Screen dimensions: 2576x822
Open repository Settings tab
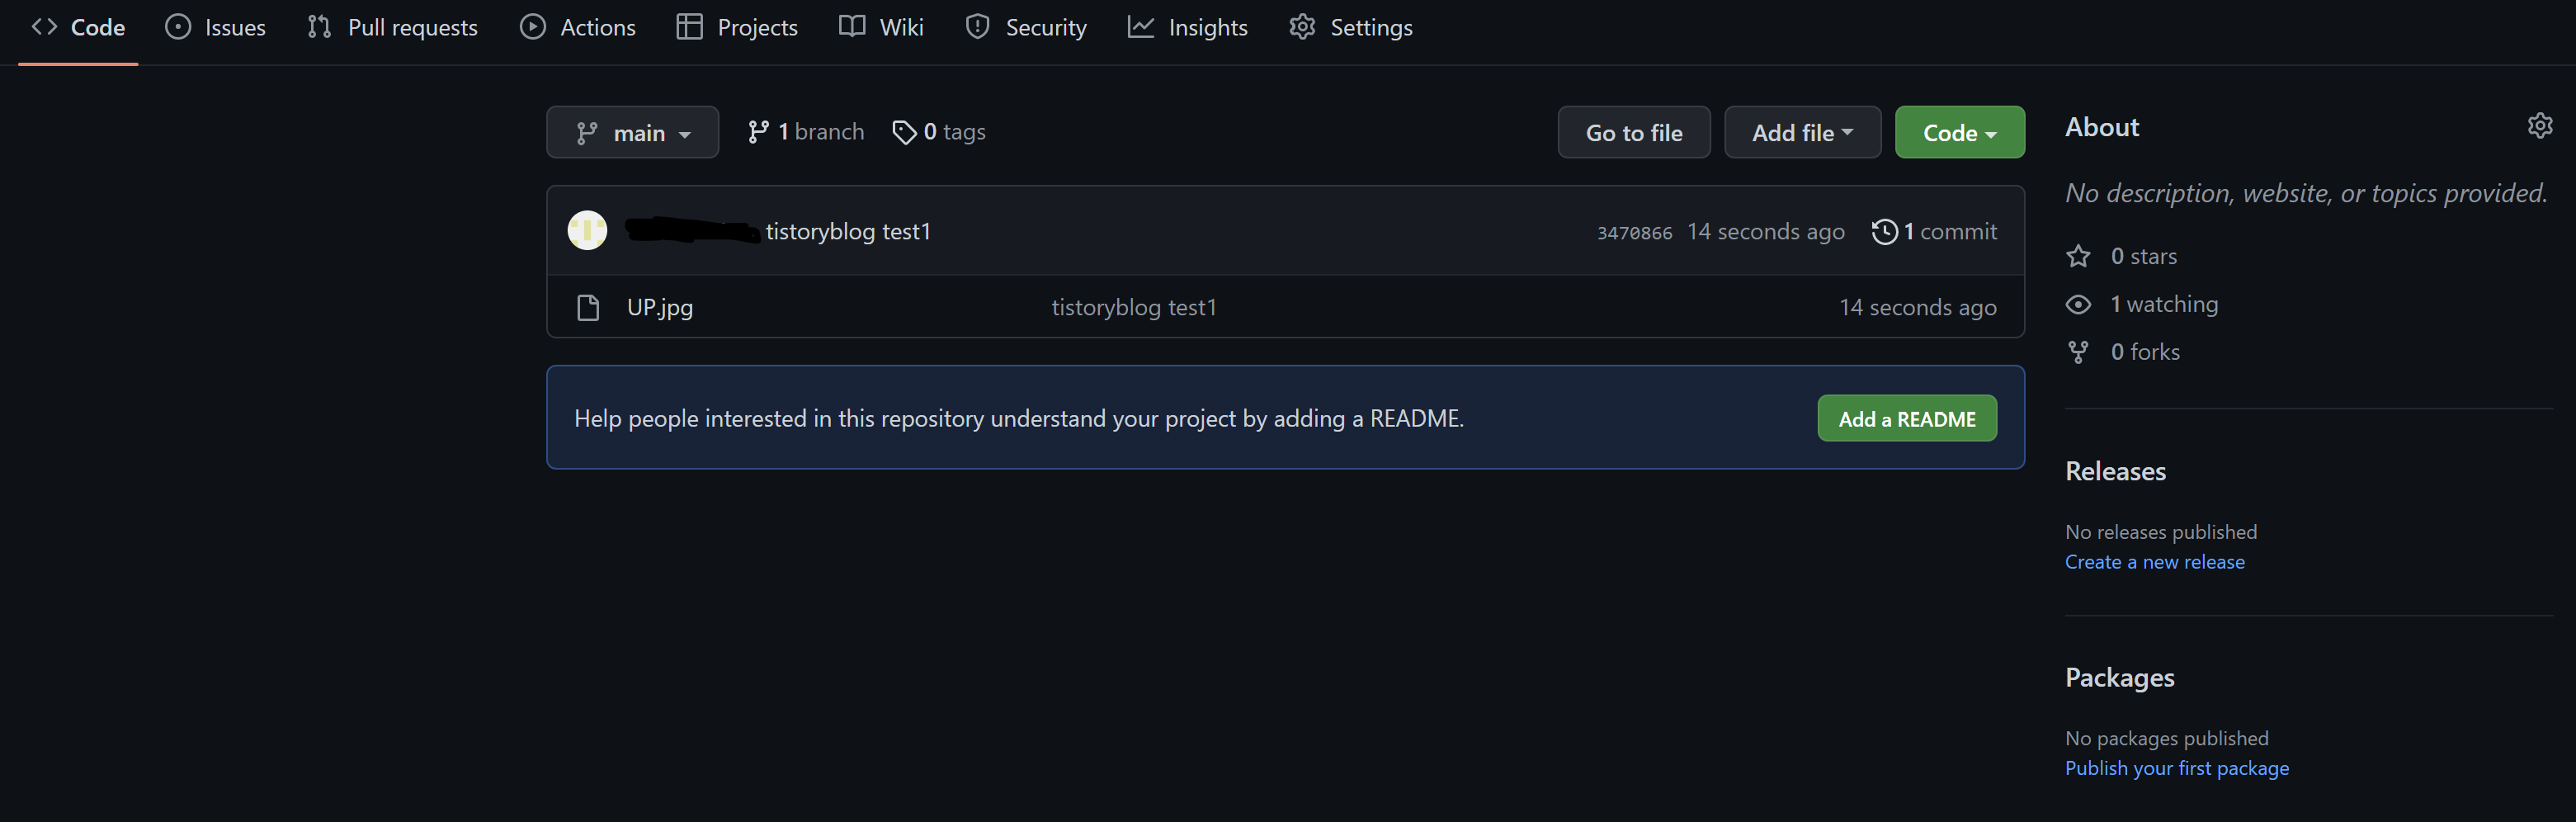[x=1351, y=27]
